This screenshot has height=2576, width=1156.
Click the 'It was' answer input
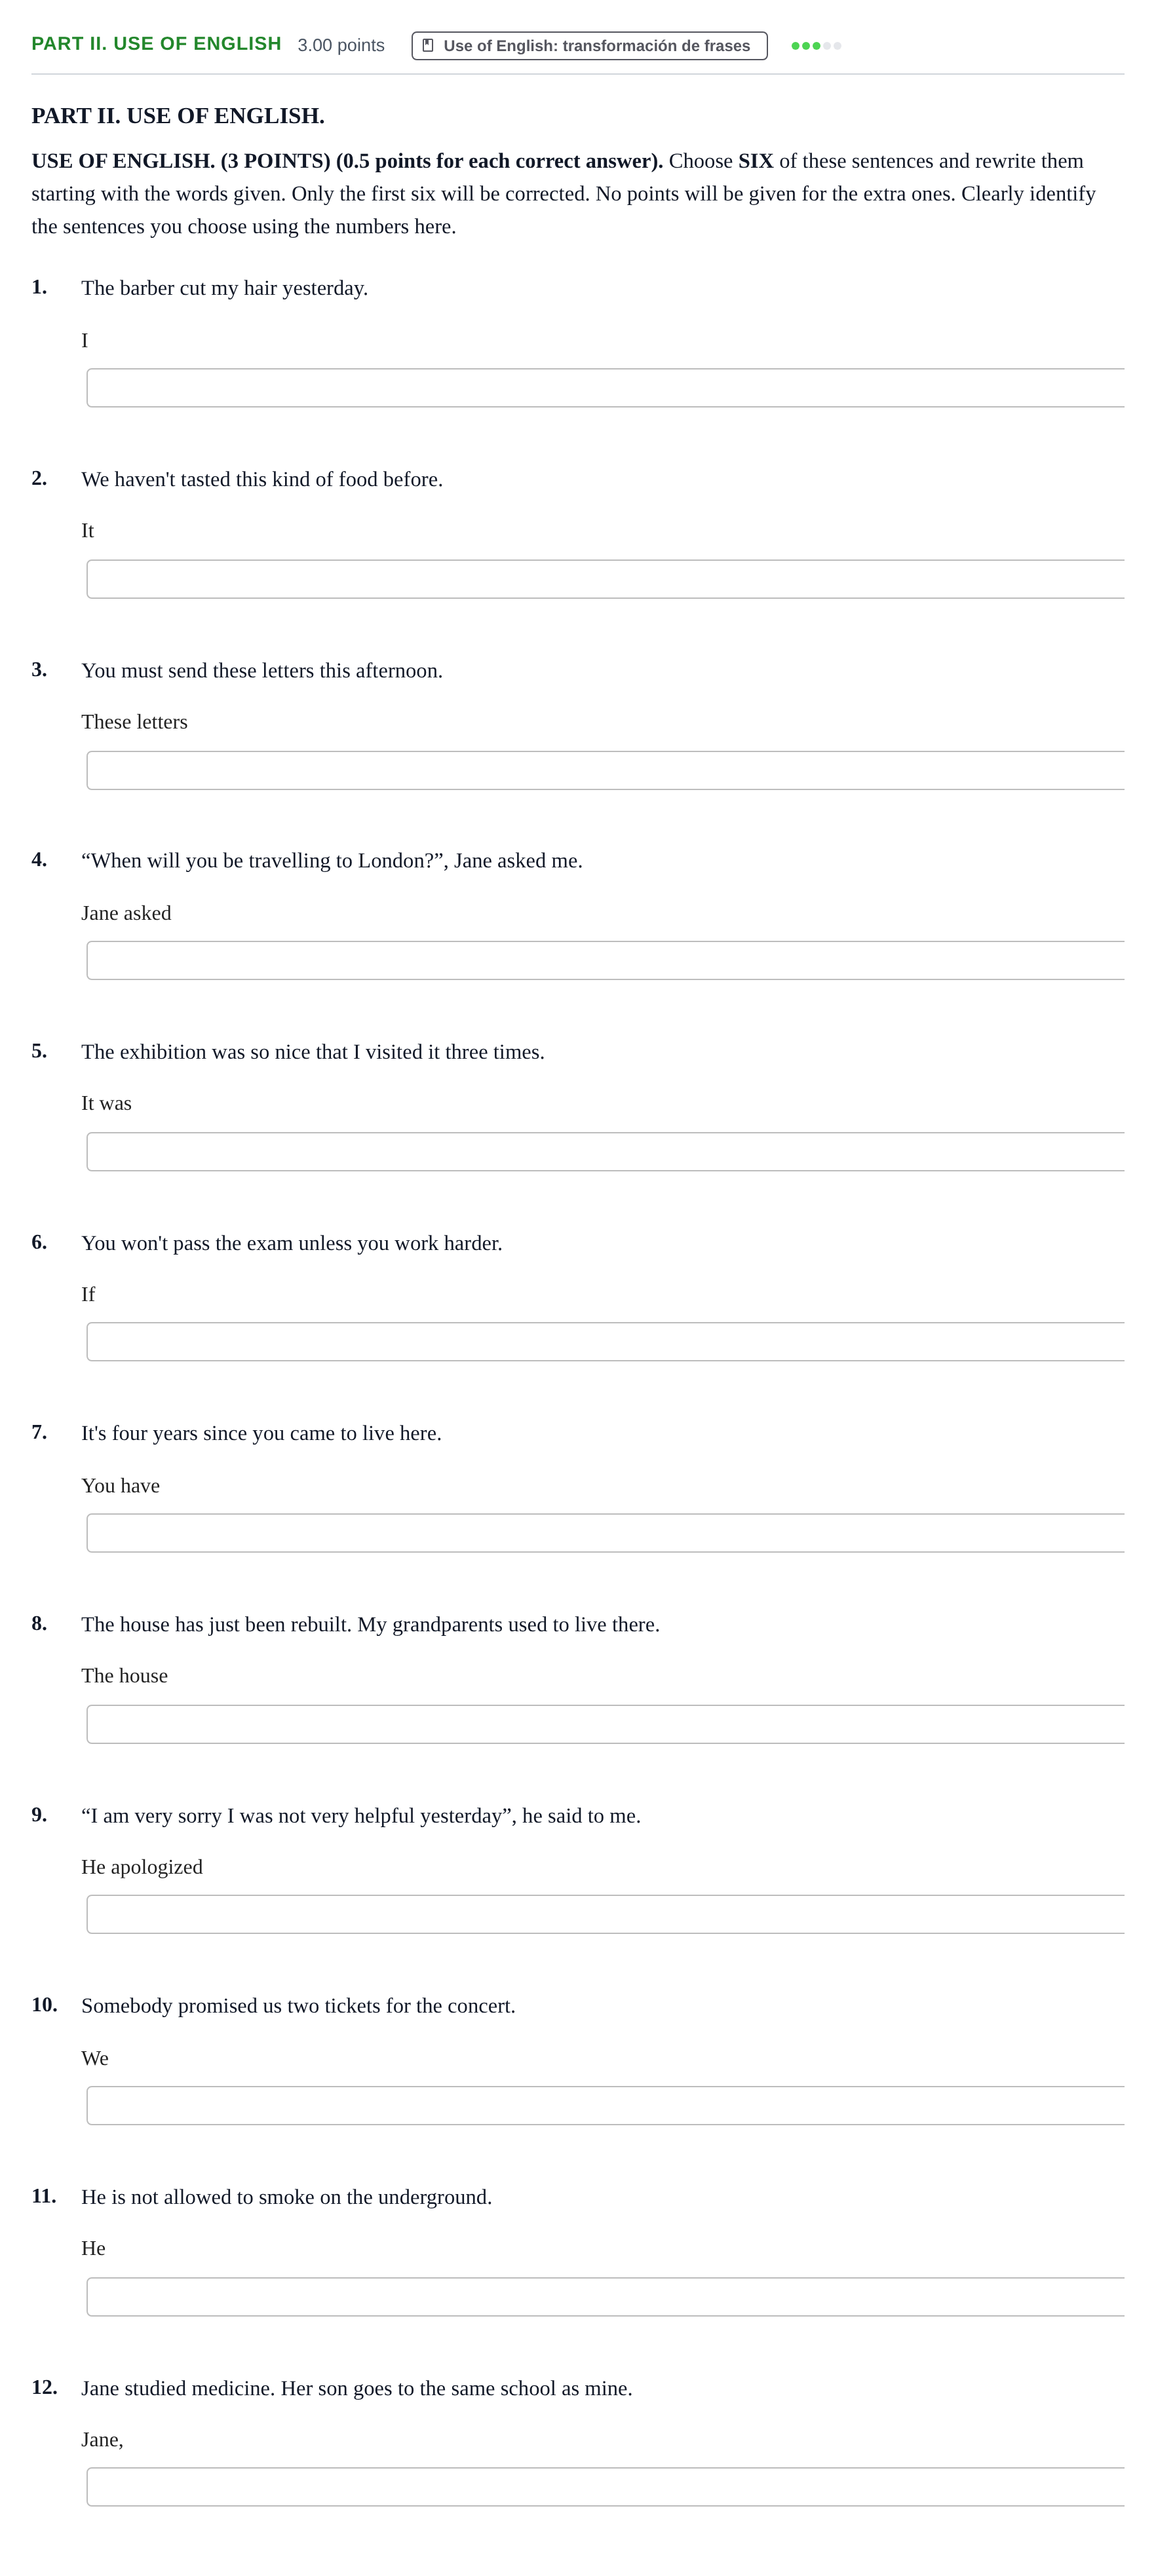click(606, 1151)
